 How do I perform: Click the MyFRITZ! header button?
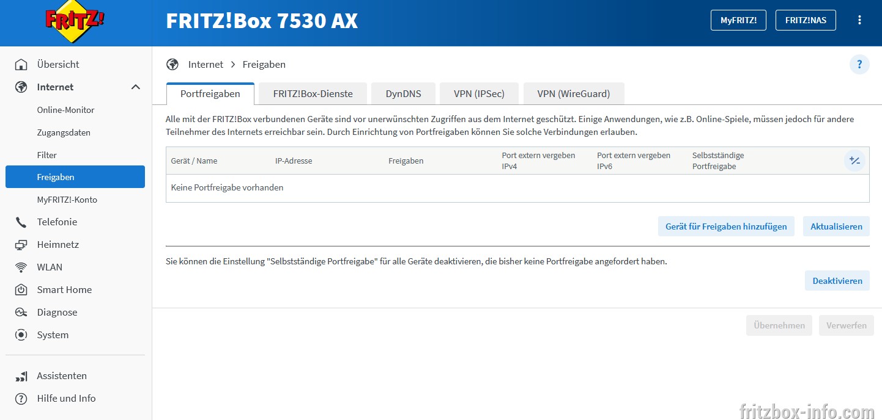(738, 20)
